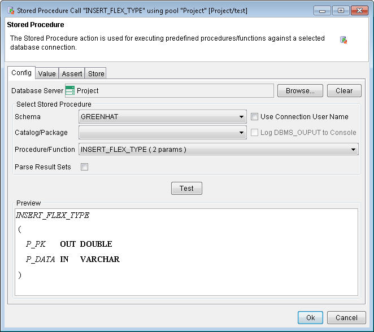Open the Store tab

click(x=96, y=73)
